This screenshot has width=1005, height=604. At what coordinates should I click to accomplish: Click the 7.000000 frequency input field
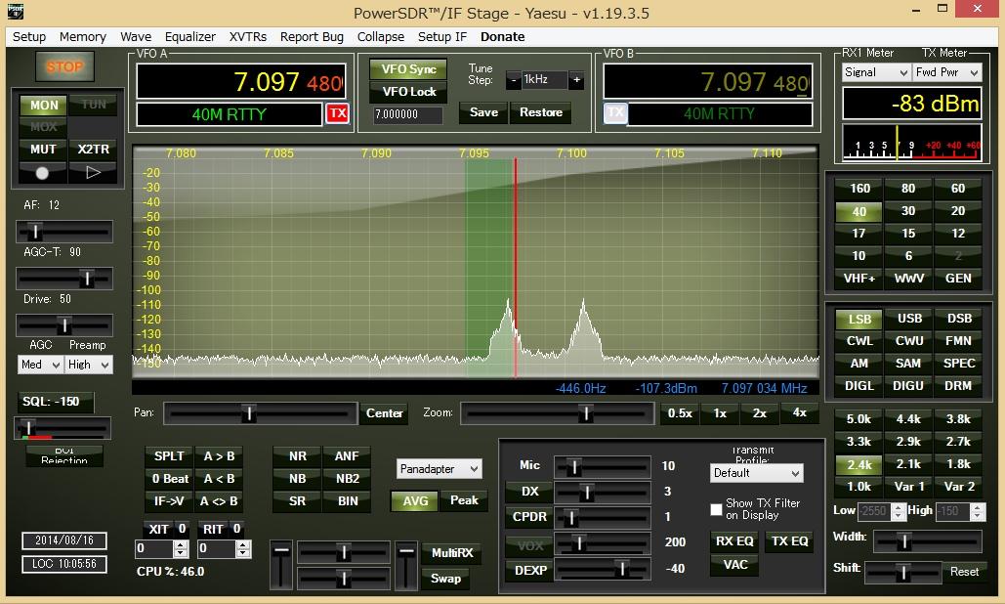point(407,114)
